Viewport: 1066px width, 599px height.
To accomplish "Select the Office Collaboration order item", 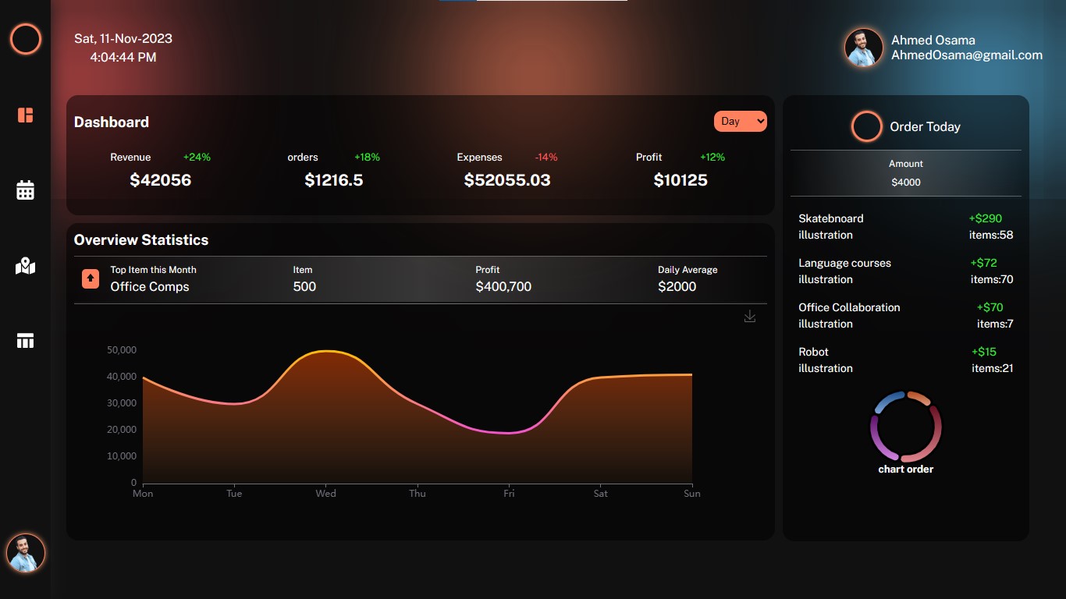I will 848,315.
